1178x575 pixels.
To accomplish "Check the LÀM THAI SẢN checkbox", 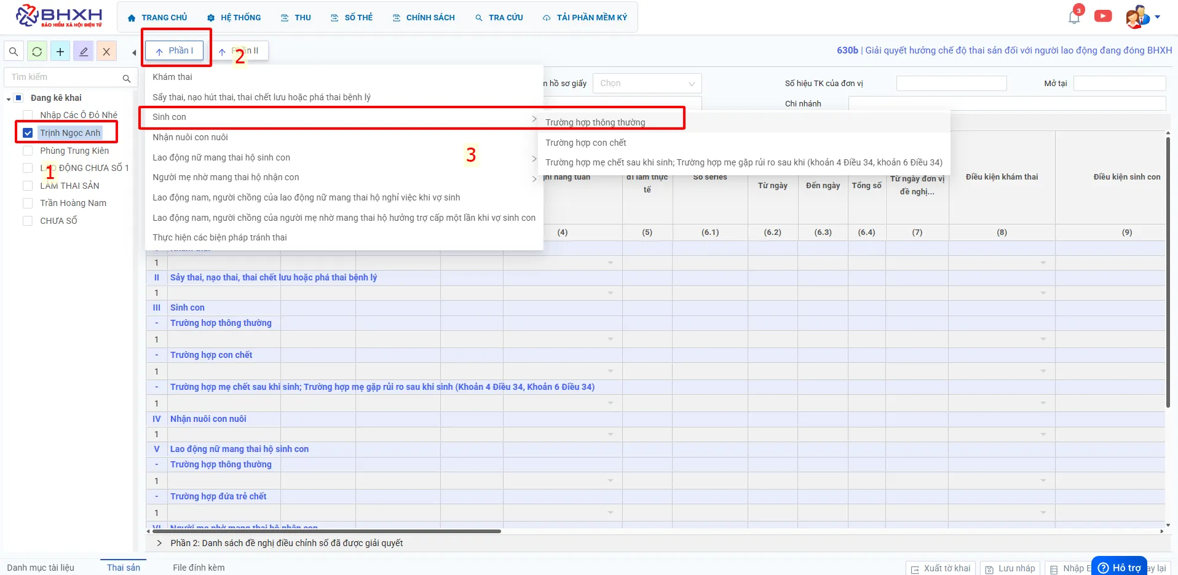I will [28, 186].
